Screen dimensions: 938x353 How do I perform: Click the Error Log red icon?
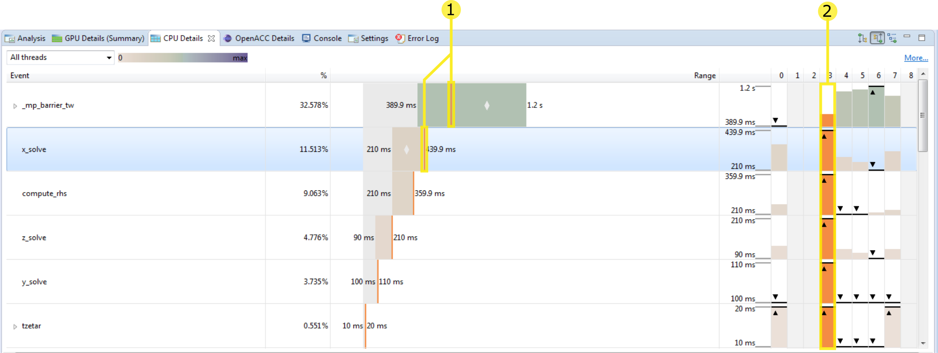[x=400, y=39]
